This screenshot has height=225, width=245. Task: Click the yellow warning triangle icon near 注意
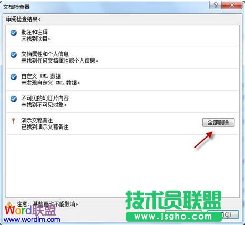(x=9, y=205)
